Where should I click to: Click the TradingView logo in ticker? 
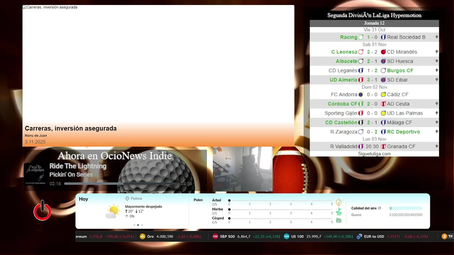click(451, 237)
